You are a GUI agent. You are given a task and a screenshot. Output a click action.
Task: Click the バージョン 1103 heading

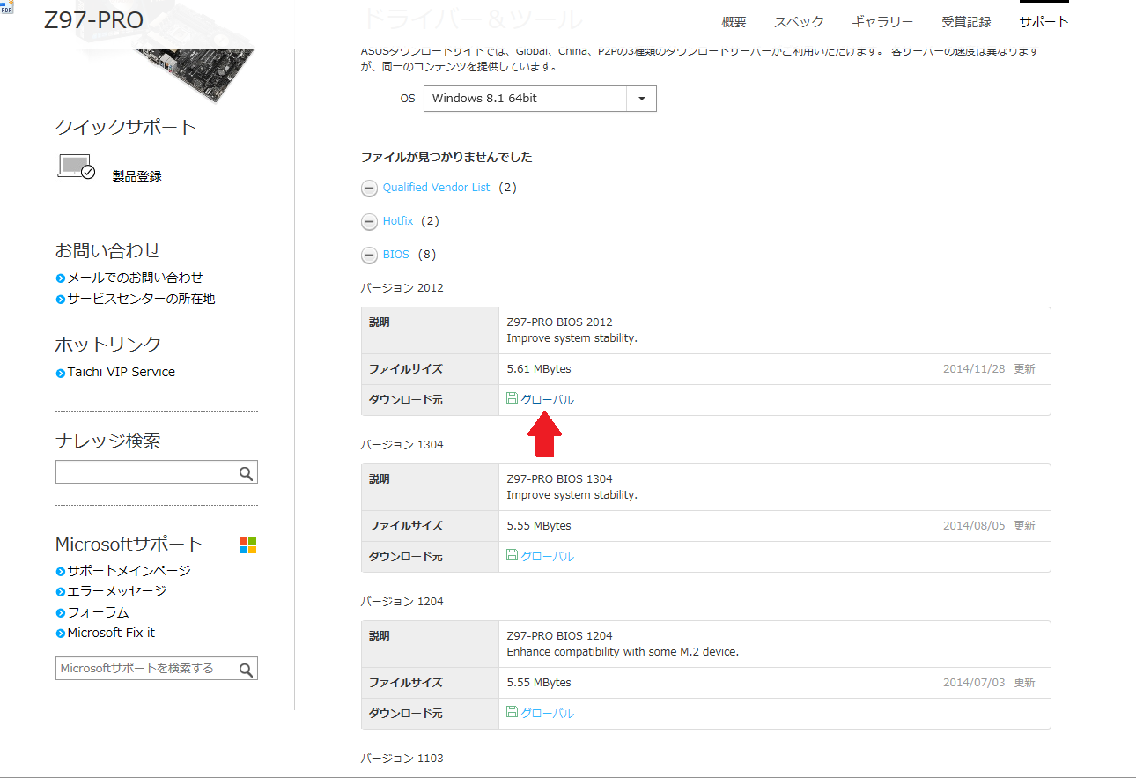pyautogui.click(x=402, y=759)
